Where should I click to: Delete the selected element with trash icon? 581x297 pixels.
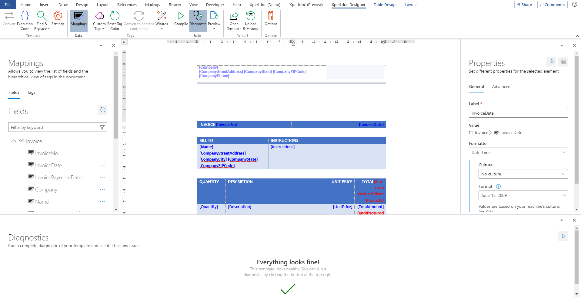(x=552, y=62)
